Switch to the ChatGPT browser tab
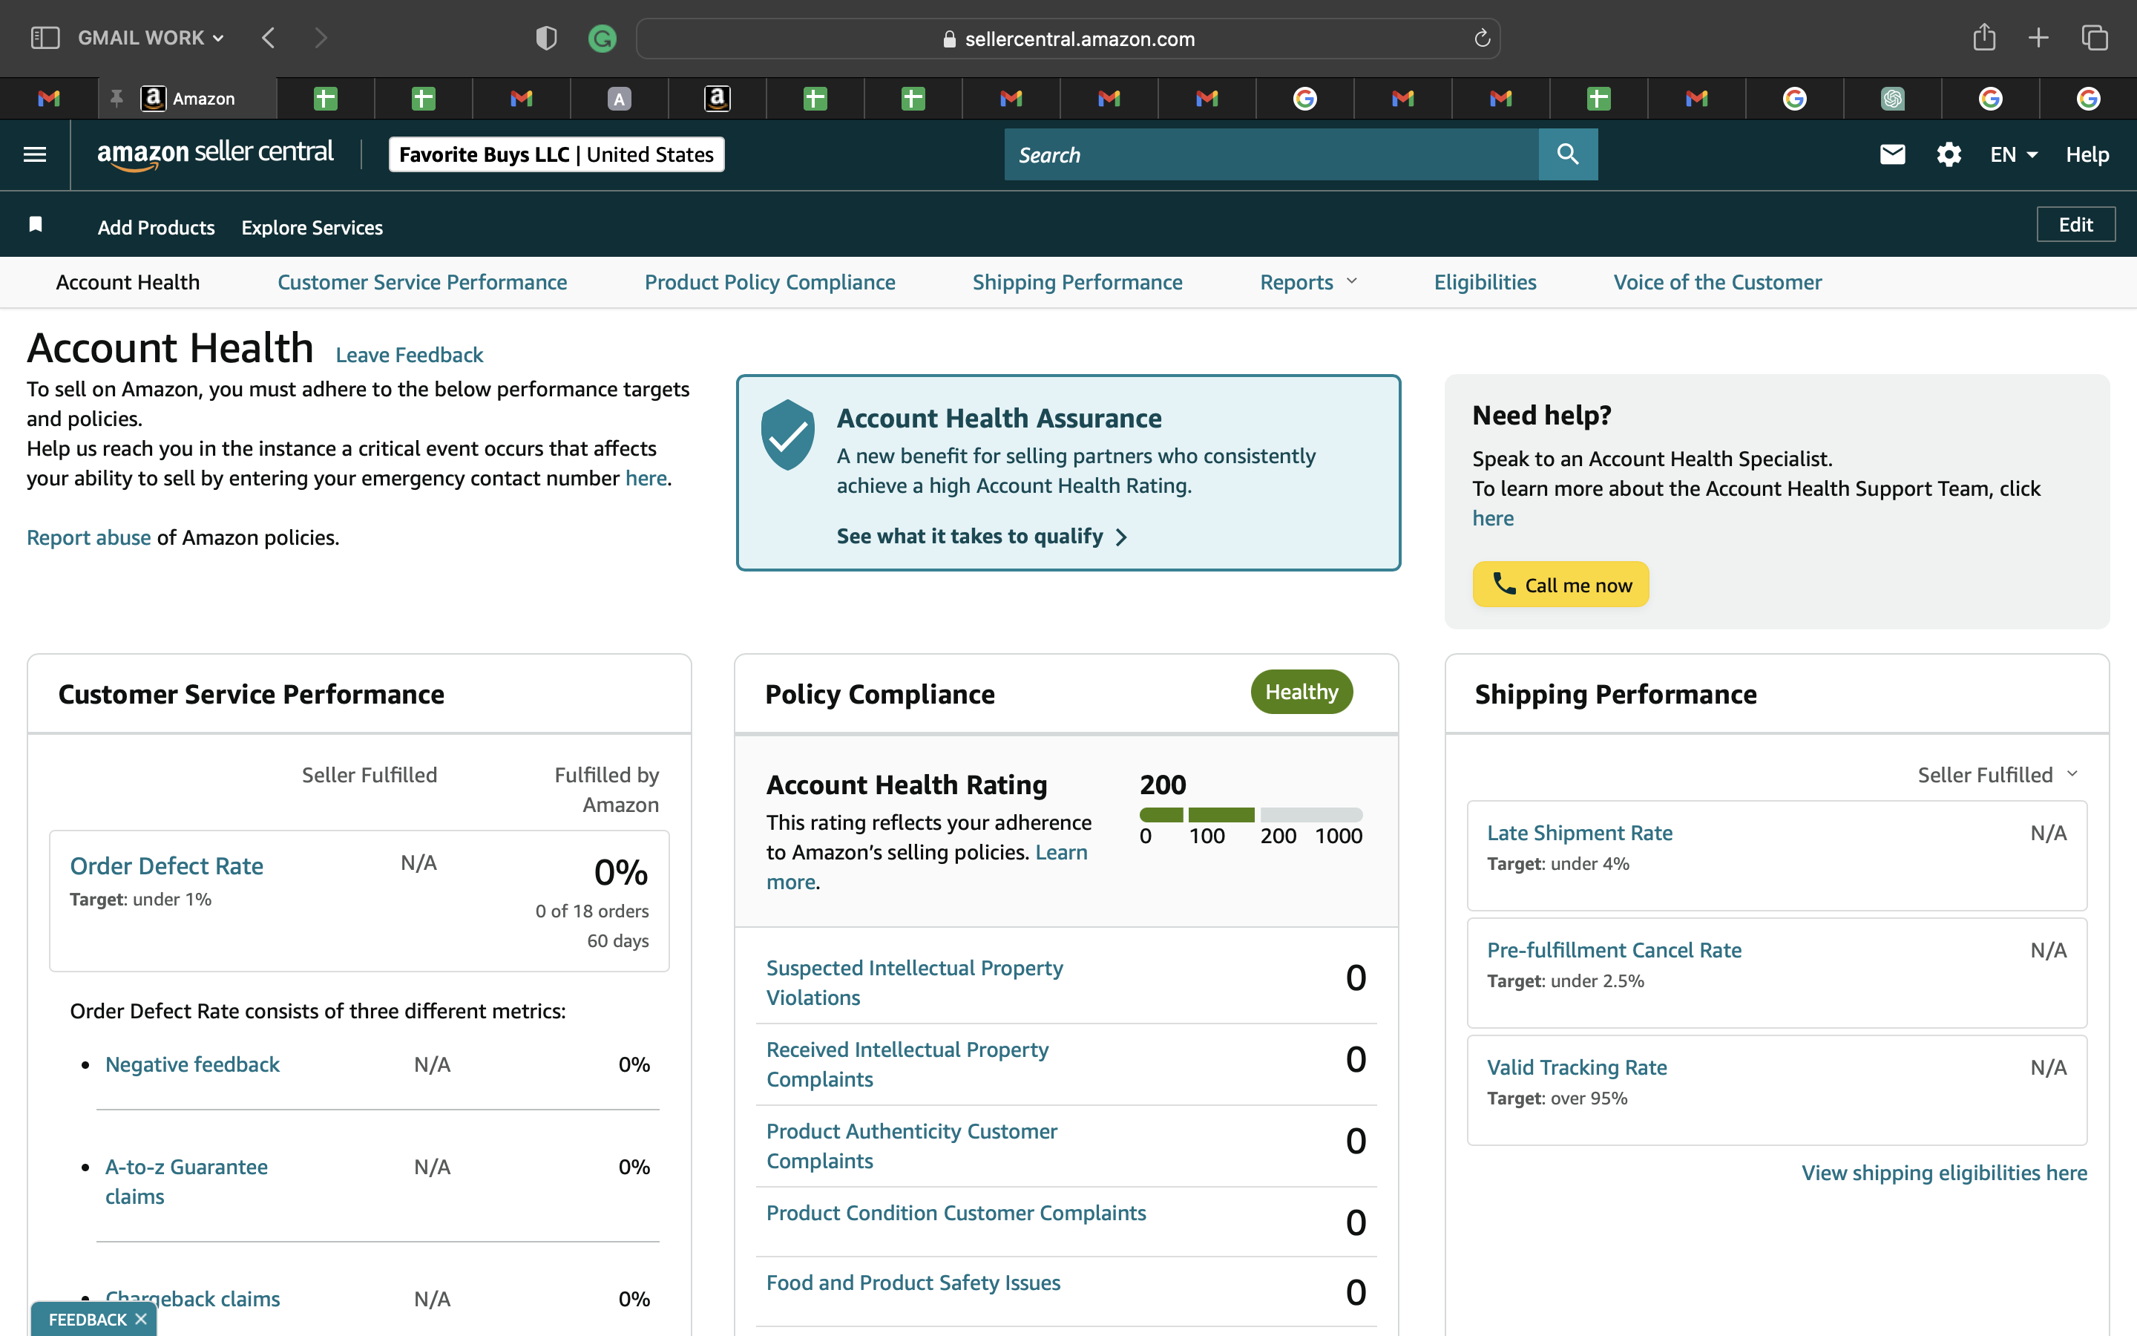2137x1336 pixels. point(1892,98)
